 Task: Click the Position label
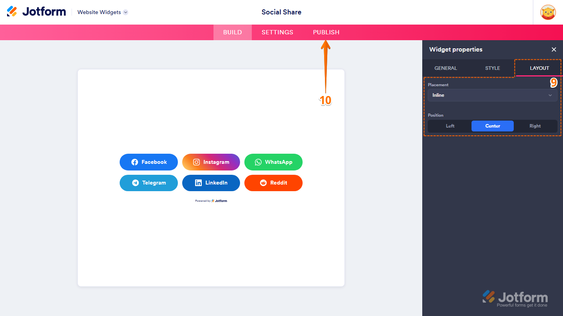click(436, 115)
